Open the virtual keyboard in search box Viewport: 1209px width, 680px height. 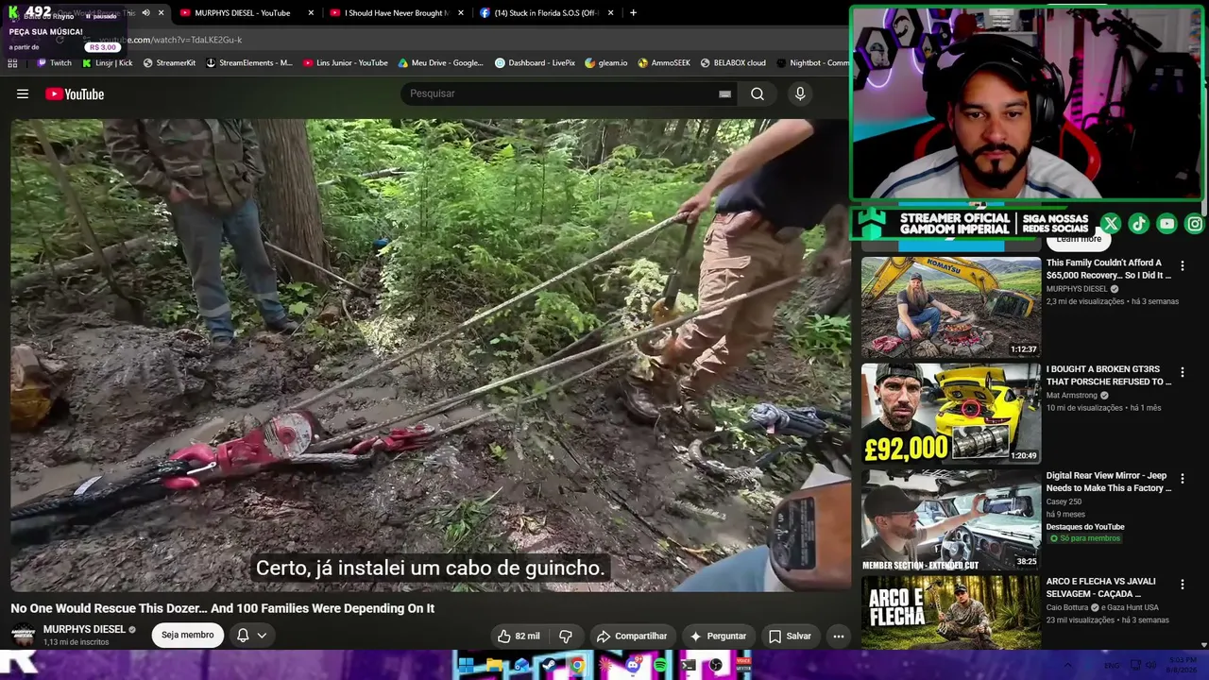(x=724, y=93)
